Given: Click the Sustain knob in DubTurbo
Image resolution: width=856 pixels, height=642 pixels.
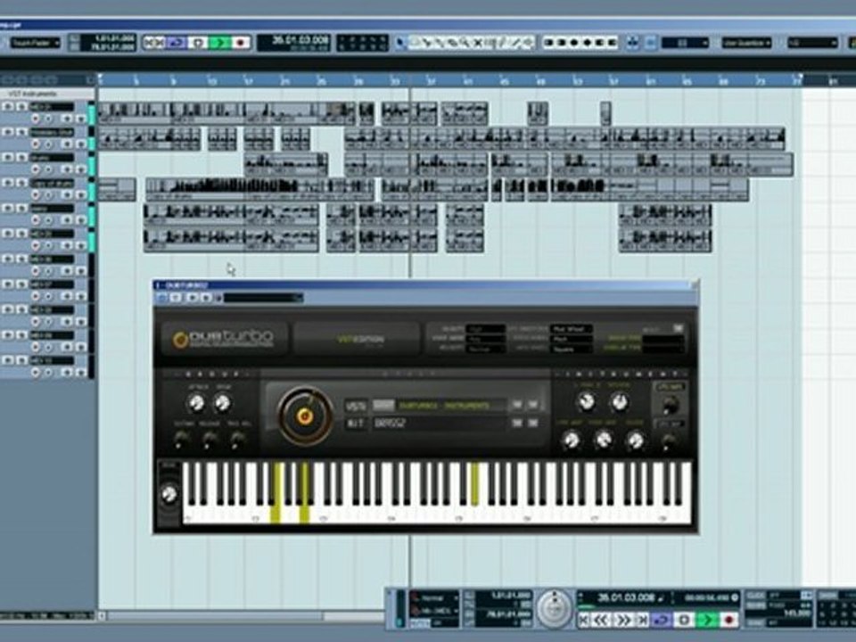Looking at the screenshot, I should click(x=182, y=439).
